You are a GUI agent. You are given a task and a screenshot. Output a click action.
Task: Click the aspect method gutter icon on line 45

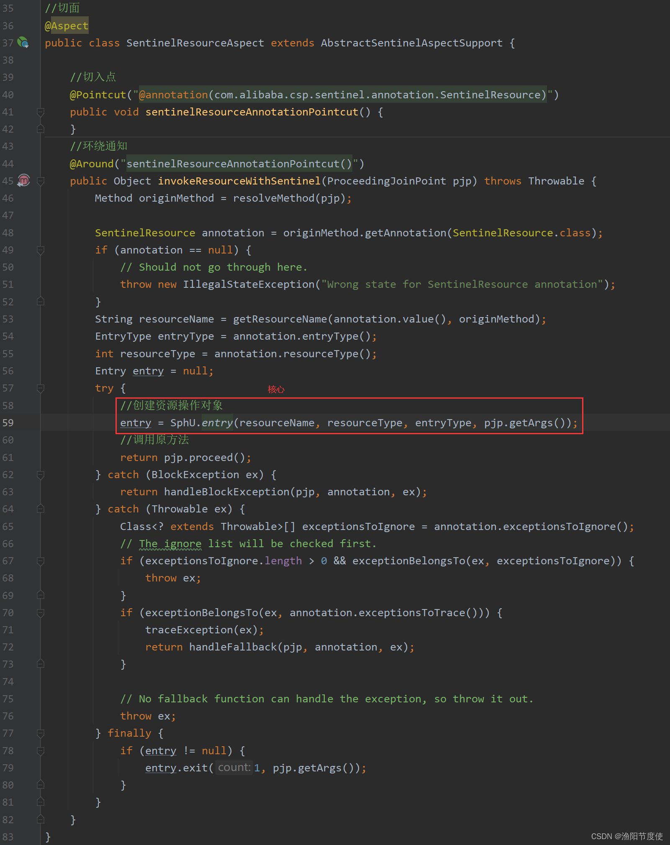24,181
